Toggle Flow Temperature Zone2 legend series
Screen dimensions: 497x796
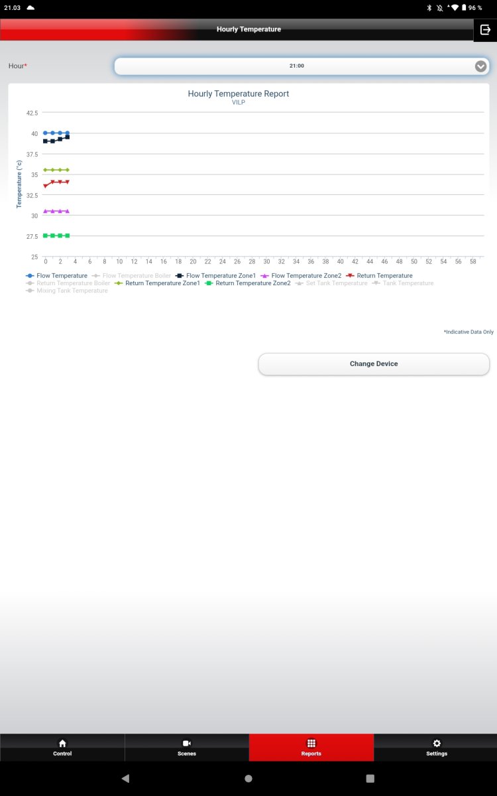pos(301,275)
